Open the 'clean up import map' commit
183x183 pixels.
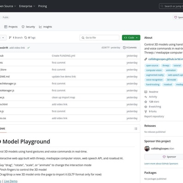tap(63, 98)
